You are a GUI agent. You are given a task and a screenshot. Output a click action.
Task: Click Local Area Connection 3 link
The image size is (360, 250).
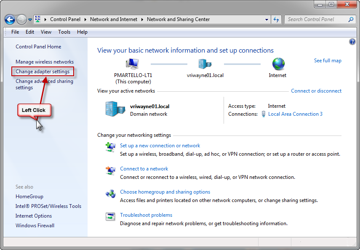[295, 114]
